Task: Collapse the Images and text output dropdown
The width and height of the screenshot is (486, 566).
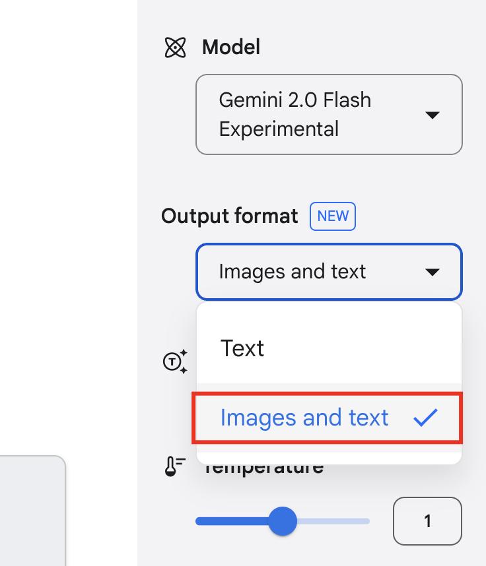Action: [317, 272]
